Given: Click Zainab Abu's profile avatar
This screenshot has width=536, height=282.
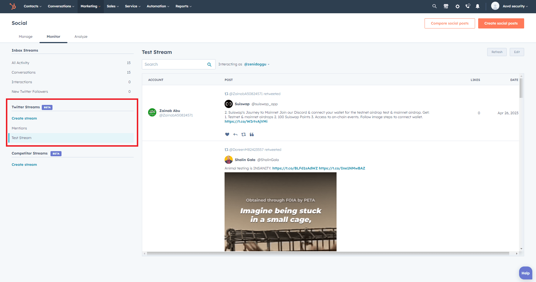Looking at the screenshot, I should 152,113.
